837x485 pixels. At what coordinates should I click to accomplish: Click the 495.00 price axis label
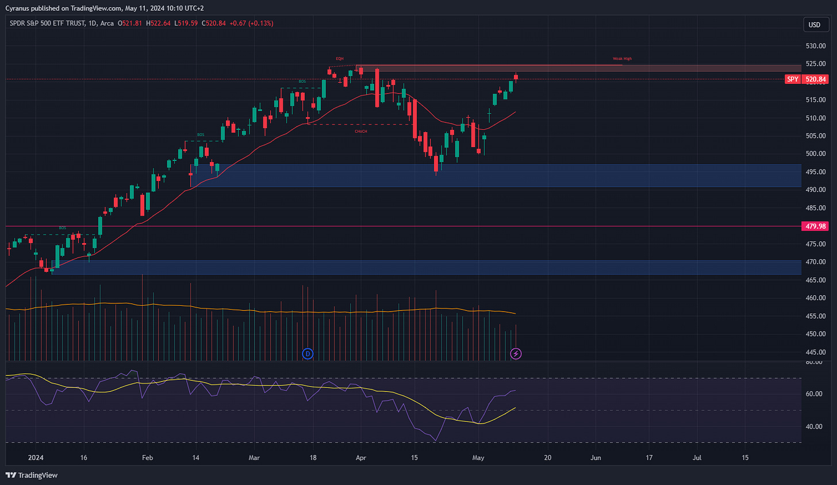pos(816,172)
